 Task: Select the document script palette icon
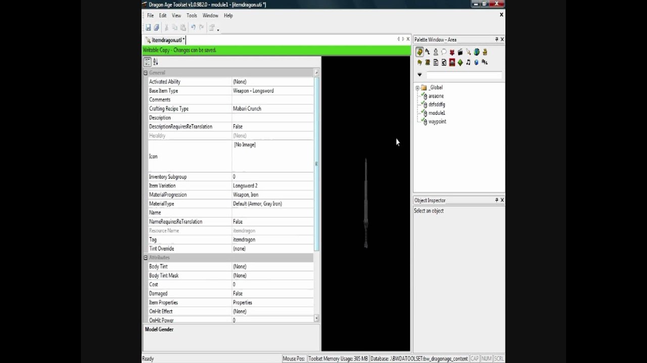point(436,63)
